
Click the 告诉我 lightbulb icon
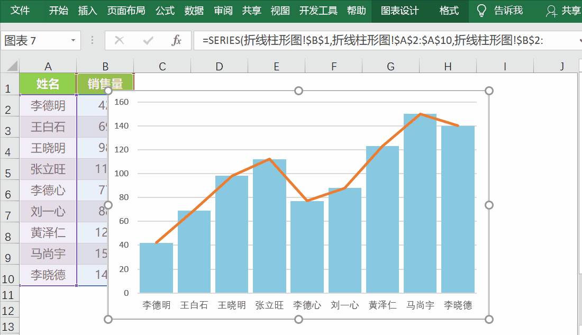[x=481, y=11]
